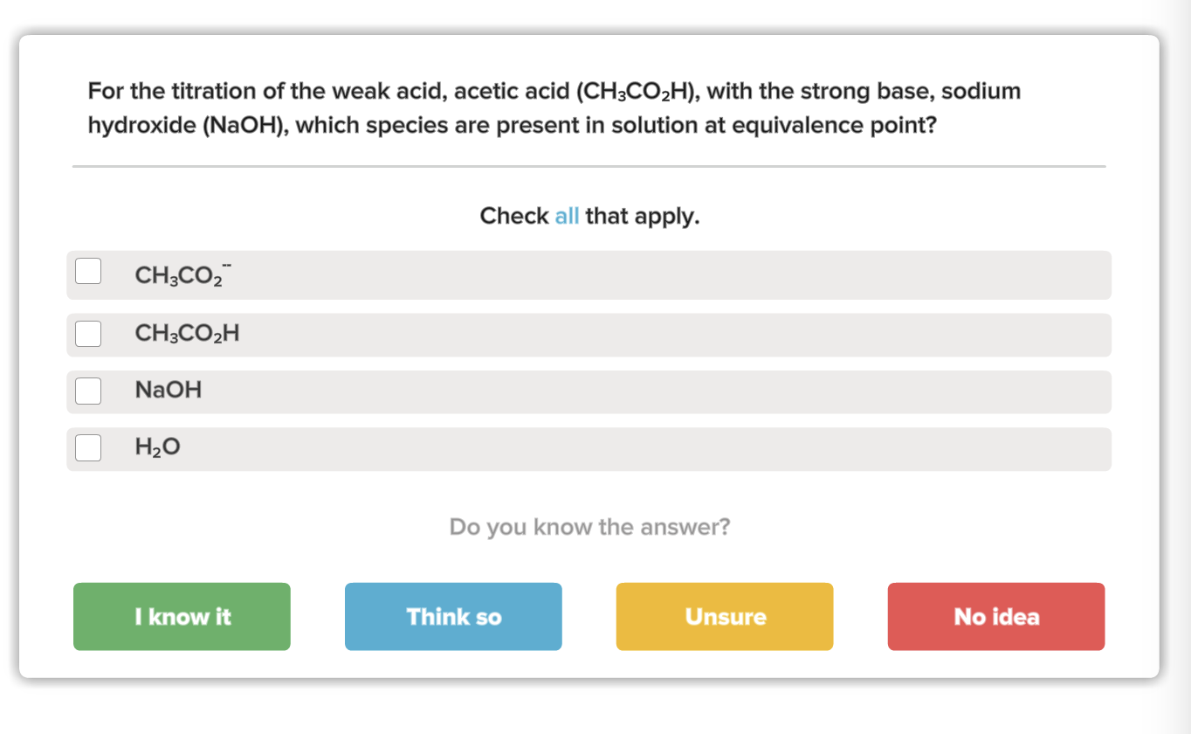Check the H₂O answer checkbox
Screen dimensions: 1191x734
[x=88, y=448]
